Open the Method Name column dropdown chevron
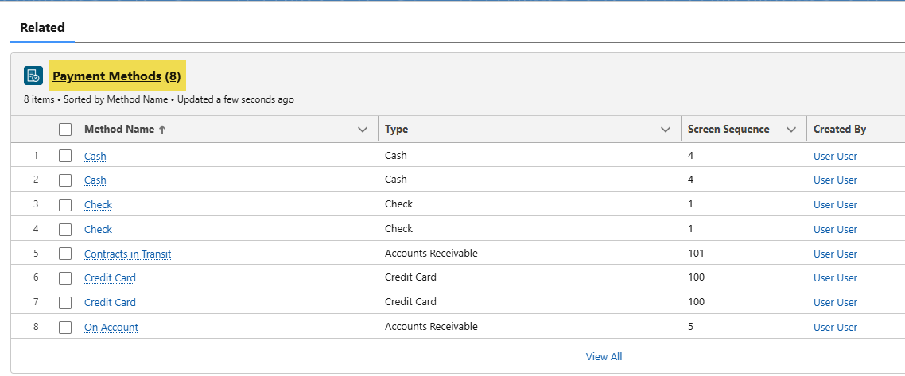 point(363,130)
